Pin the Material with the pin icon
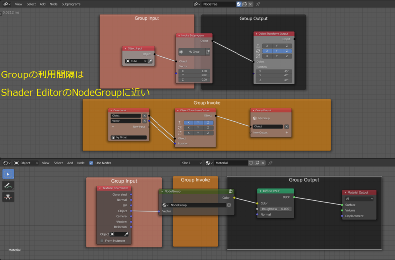The width and height of the screenshot is (395, 260). [x=270, y=163]
